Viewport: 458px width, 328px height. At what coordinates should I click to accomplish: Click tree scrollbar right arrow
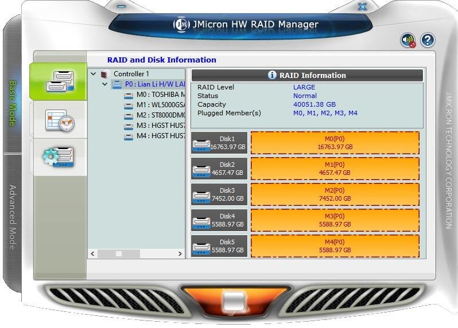(180, 254)
